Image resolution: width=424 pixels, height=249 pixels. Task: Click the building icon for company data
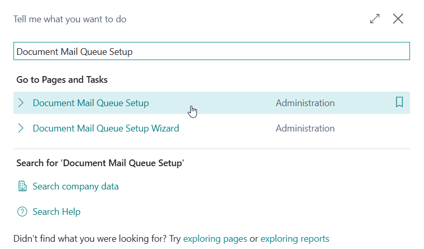point(22,186)
